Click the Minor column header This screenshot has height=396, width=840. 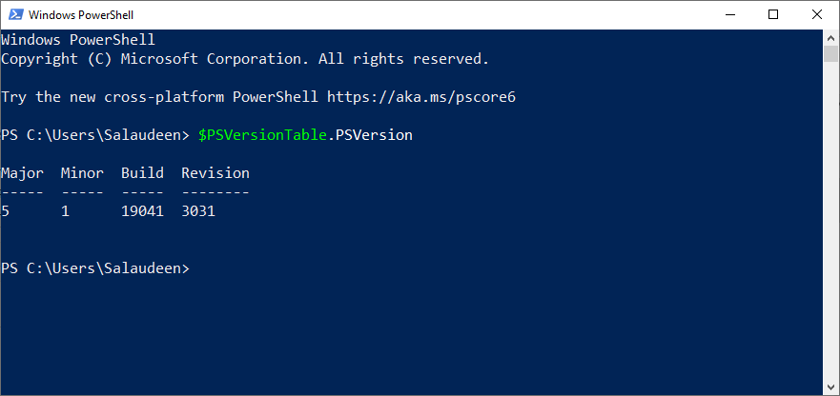pyautogui.click(x=82, y=173)
